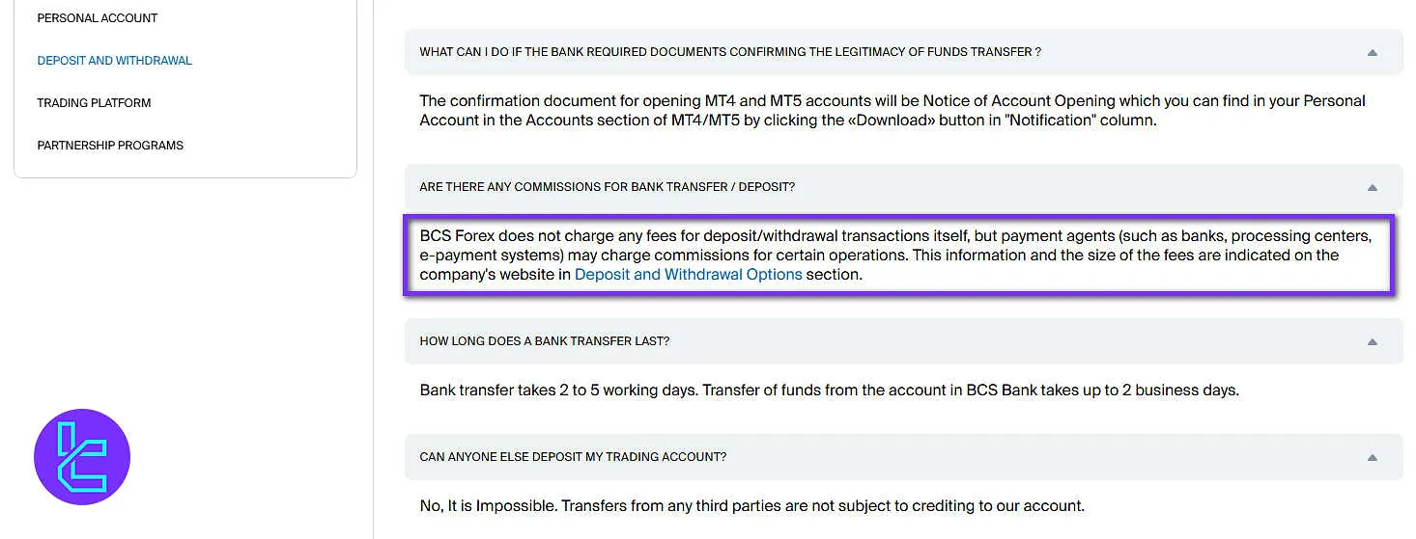
Task: Click the question title about bank required documents
Action: (x=730, y=52)
